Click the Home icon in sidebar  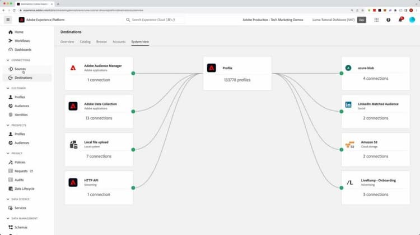[x=11, y=32]
